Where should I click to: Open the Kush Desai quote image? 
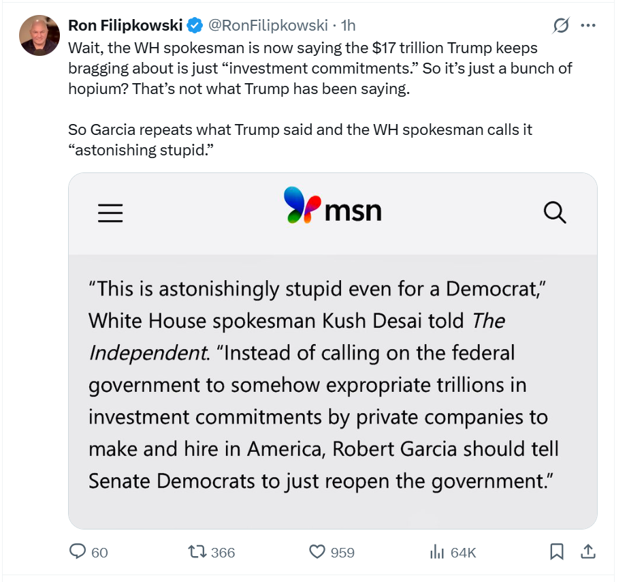tap(332, 385)
